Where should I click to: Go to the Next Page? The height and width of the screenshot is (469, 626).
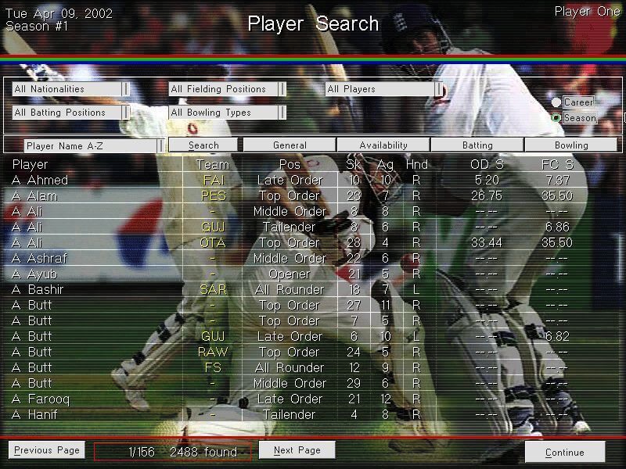[297, 450]
